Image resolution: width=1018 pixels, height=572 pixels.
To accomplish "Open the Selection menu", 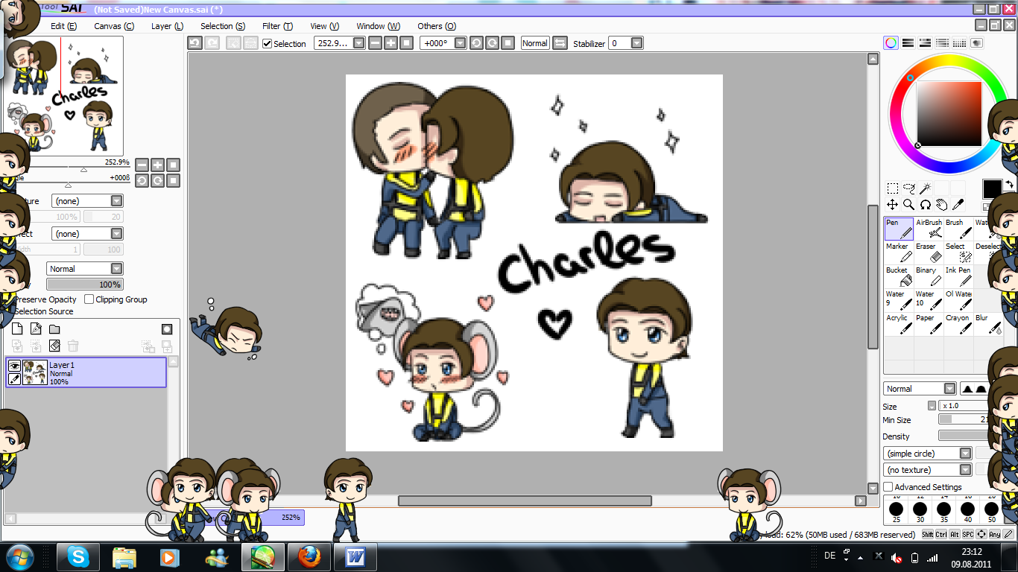I will click(x=223, y=26).
